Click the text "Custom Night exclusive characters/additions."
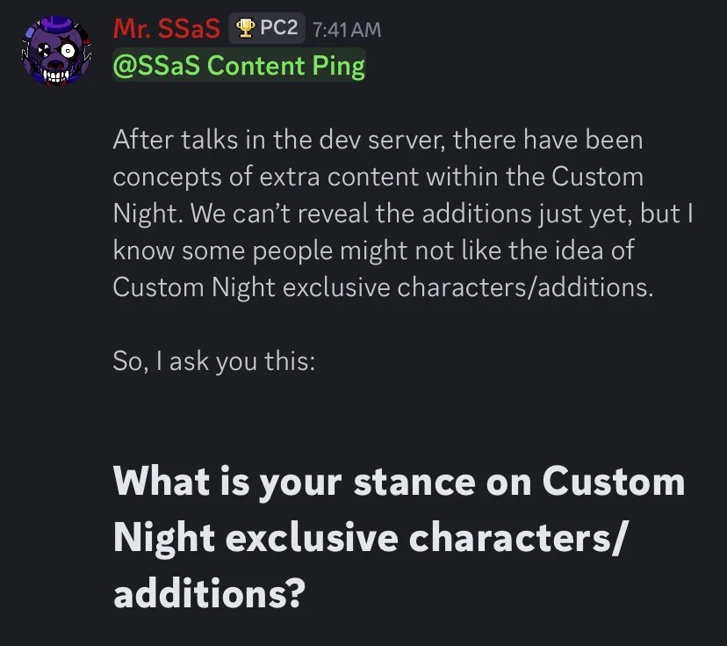 pos(383,288)
